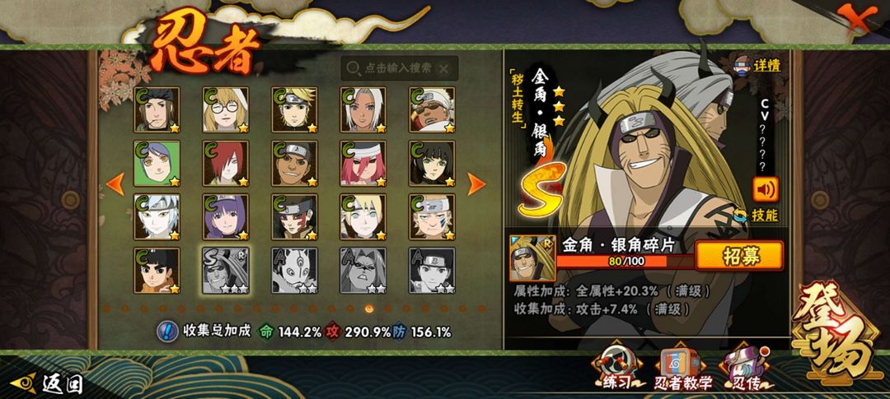This screenshot has width=890, height=399.
Task: Go to next ninja page with right arrow
Action: 476,184
